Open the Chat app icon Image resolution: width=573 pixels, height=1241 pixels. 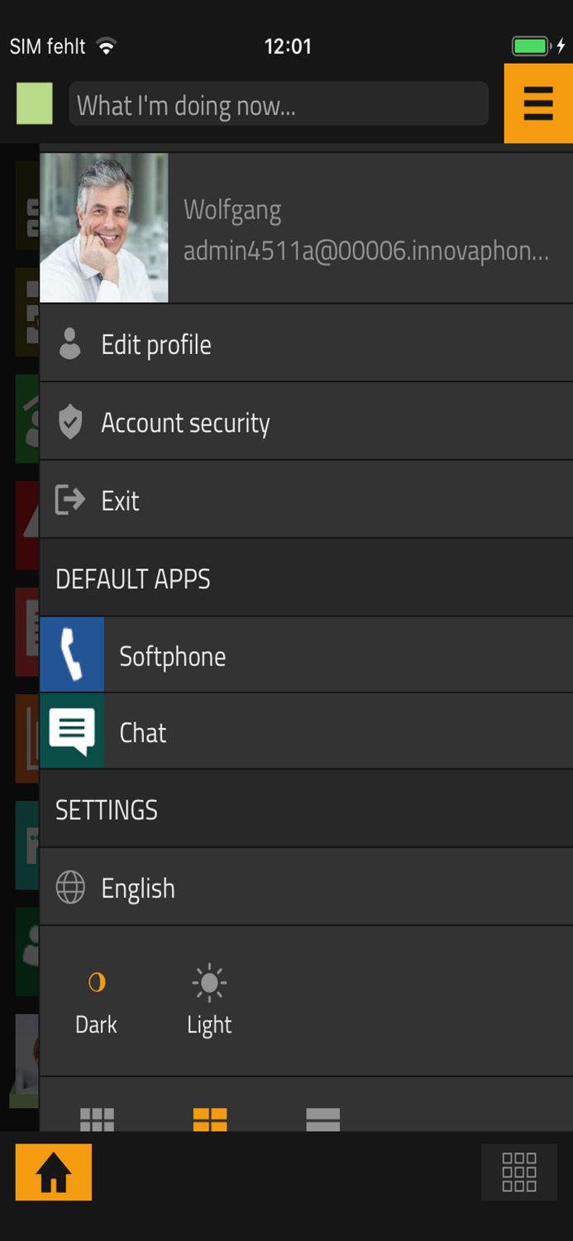coord(71,731)
